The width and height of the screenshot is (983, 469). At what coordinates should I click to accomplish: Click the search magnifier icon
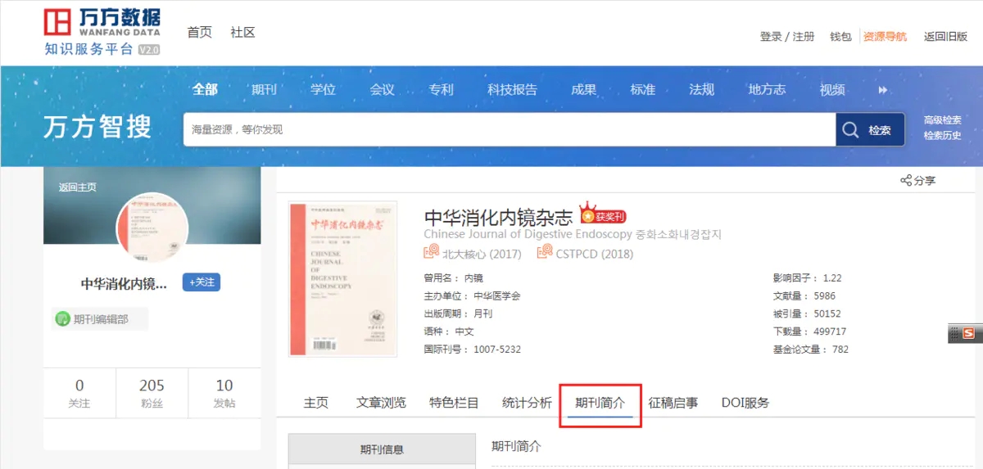click(x=851, y=130)
